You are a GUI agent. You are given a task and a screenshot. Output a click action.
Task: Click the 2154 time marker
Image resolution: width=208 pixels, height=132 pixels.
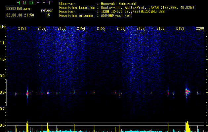point(81,28)
